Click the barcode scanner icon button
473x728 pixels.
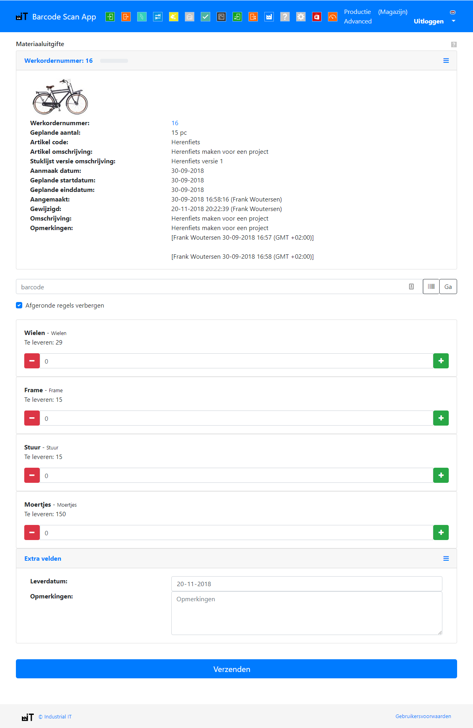tap(431, 287)
